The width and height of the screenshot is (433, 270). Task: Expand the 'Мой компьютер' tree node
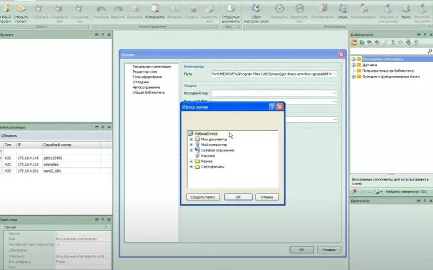192,144
